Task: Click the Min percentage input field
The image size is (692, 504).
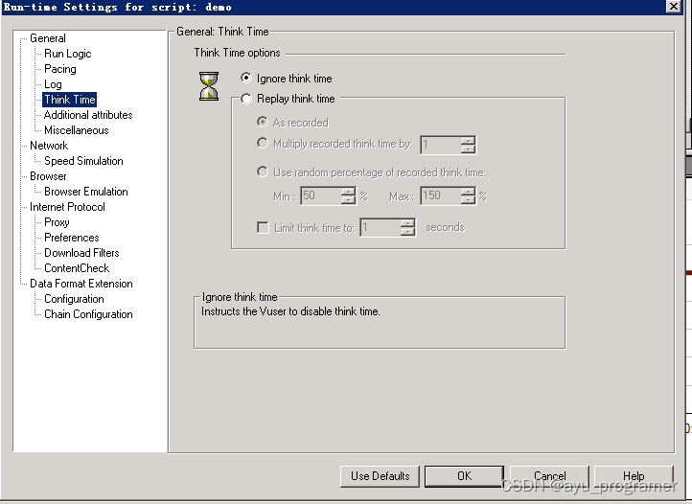Action: (321, 196)
